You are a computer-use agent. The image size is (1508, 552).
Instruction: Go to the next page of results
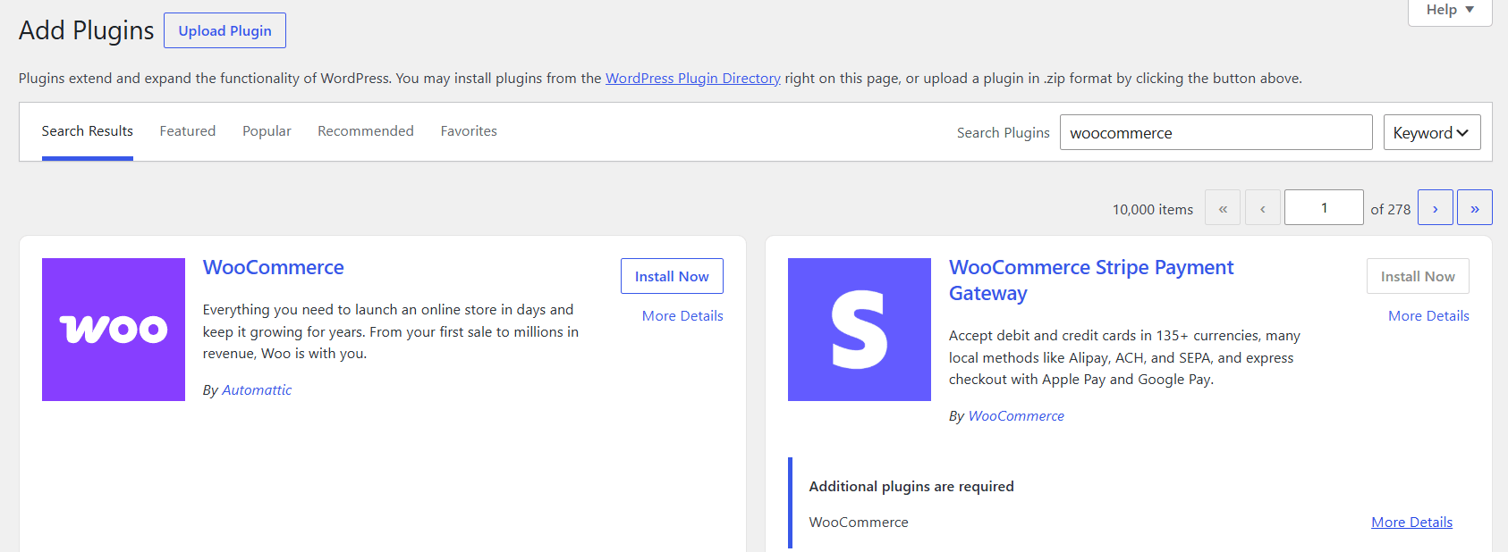1436,207
